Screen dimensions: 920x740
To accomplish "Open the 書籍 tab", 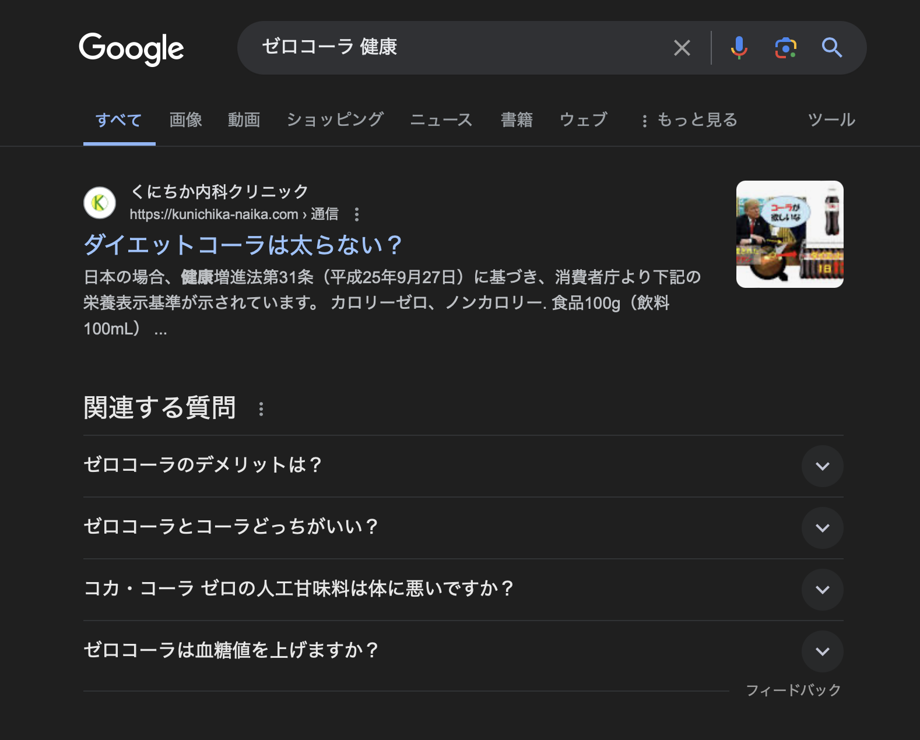I will pos(517,120).
